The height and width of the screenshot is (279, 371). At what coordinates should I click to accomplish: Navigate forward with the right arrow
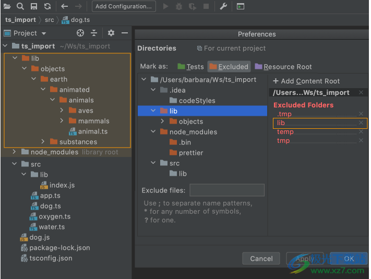(x=78, y=6)
